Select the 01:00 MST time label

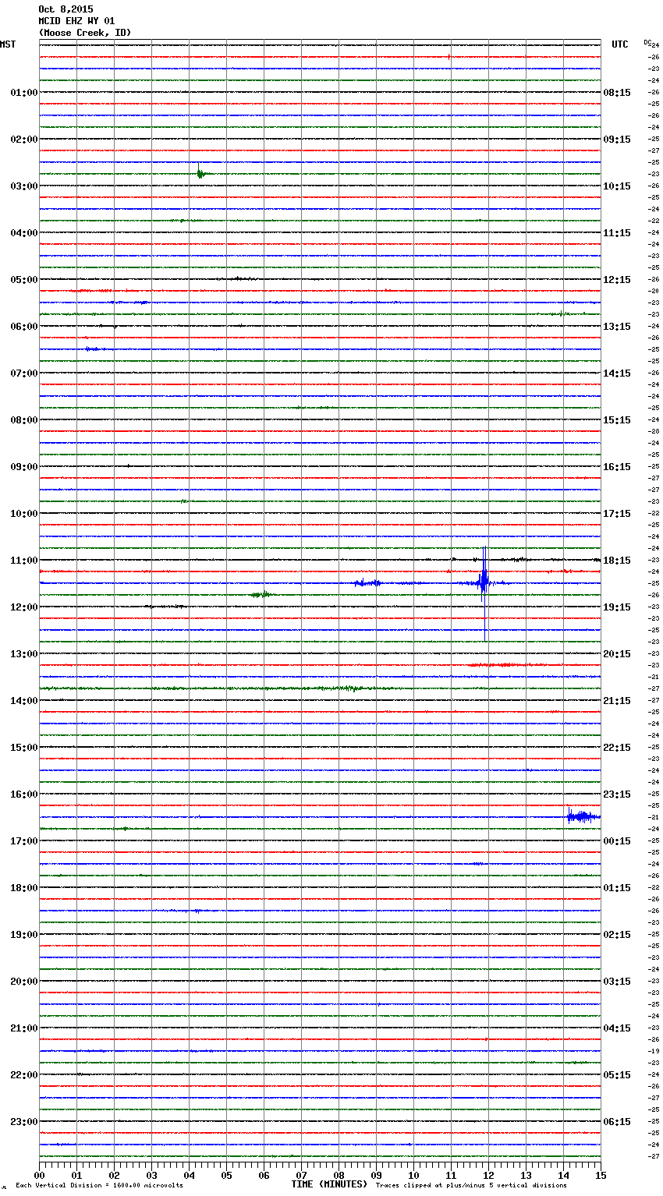[x=23, y=93]
